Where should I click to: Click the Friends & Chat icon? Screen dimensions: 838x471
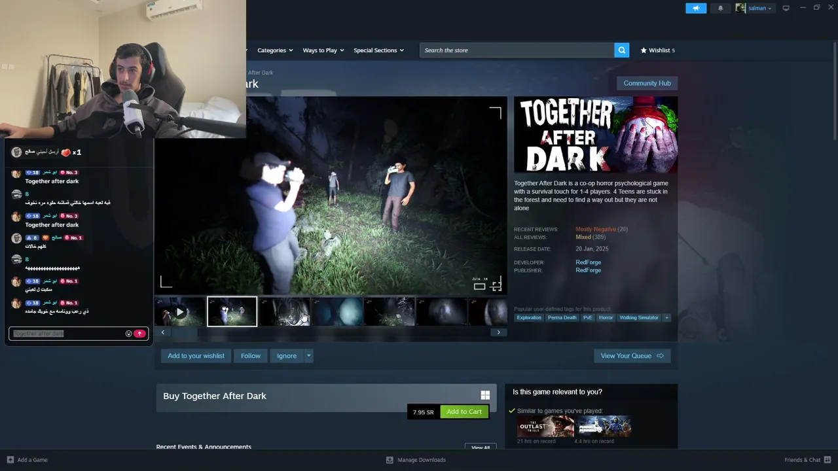pos(828,460)
